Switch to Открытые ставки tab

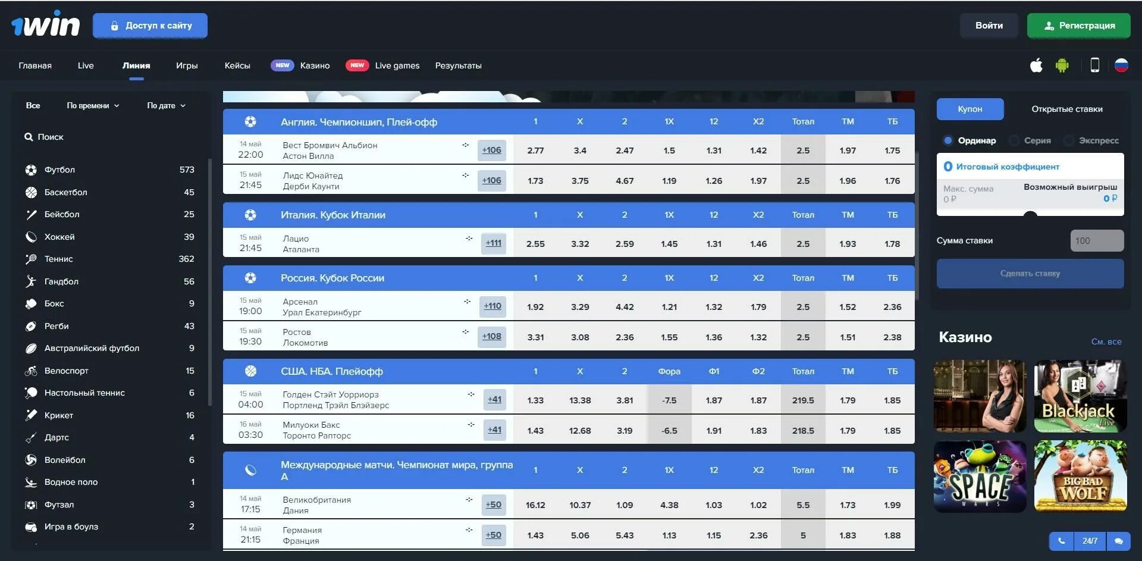[1067, 109]
